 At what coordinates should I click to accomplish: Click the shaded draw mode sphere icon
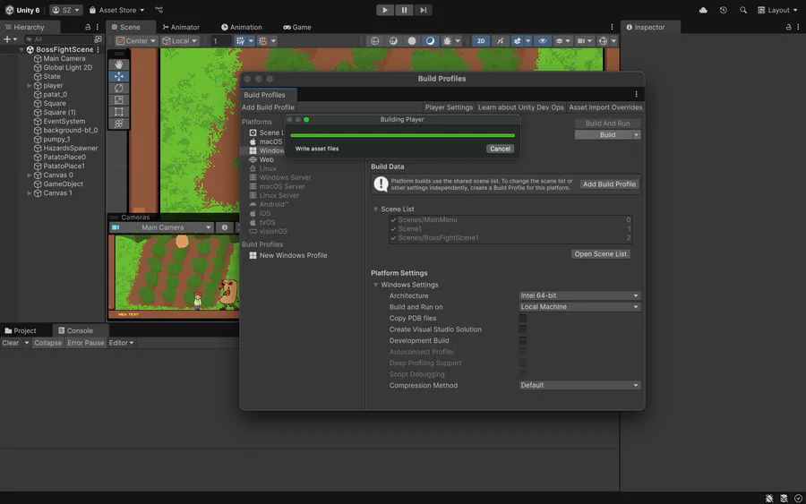(x=393, y=40)
